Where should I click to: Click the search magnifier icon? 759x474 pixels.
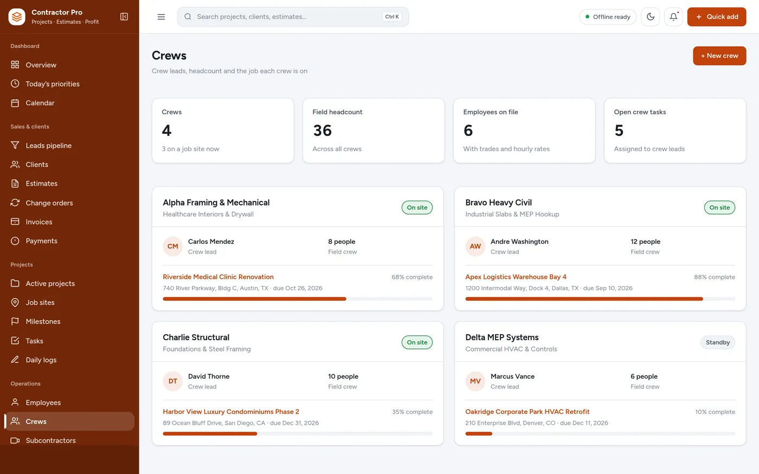[x=188, y=17]
